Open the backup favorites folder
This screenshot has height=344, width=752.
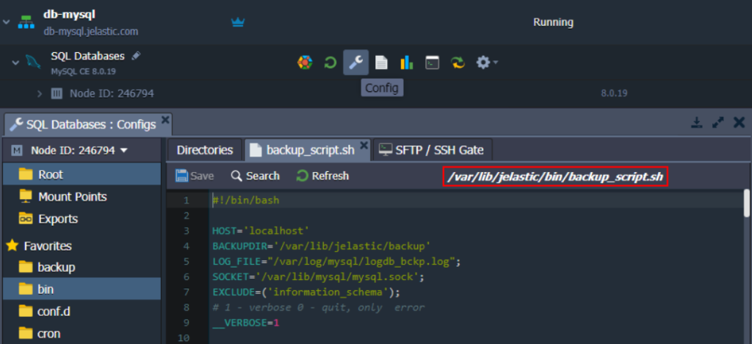(x=82, y=268)
